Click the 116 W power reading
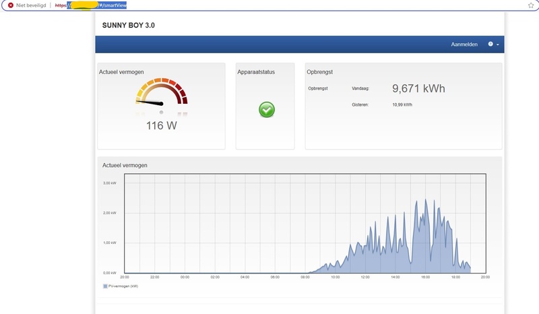The width and height of the screenshot is (539, 314). point(162,125)
